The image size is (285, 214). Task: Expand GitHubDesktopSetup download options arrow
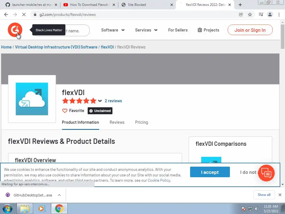[x=59, y=195]
